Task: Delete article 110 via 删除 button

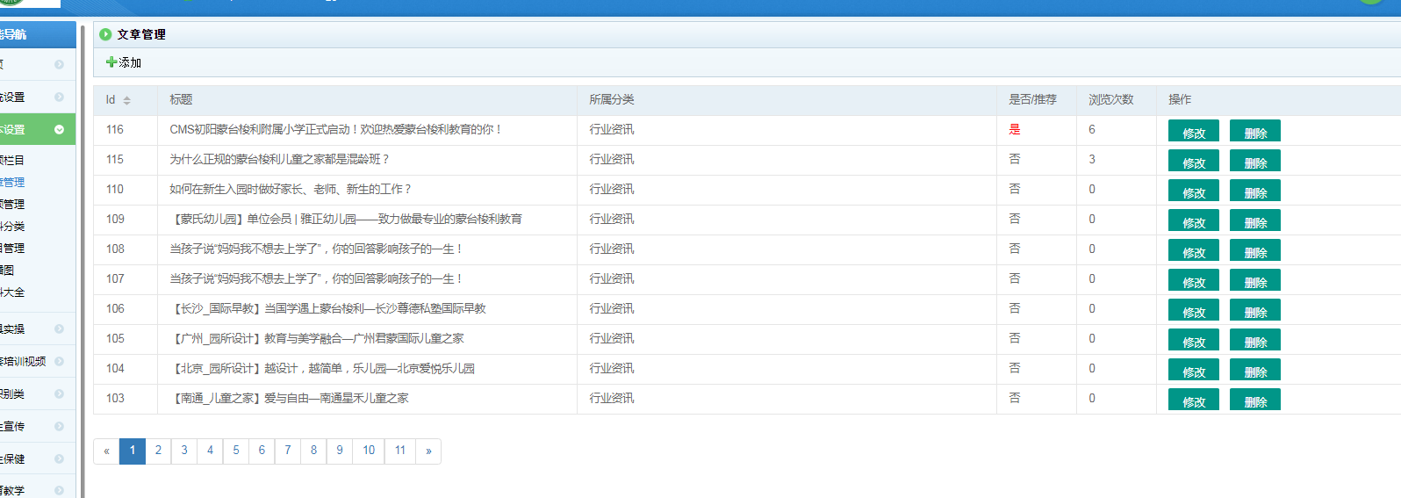Action: 1255,191
